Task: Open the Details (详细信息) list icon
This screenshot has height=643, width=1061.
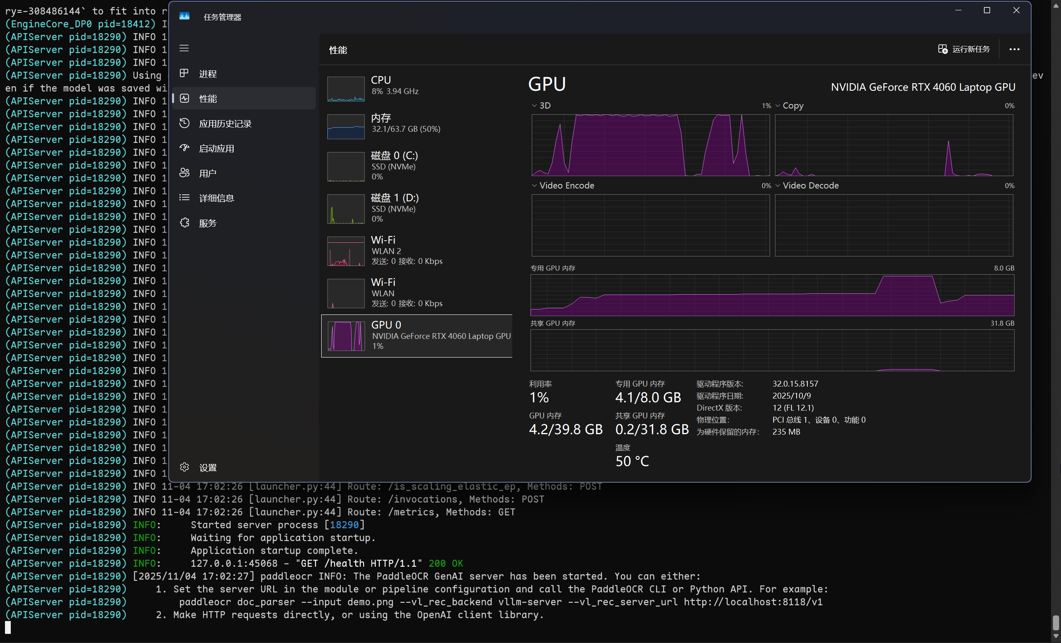Action: click(184, 198)
